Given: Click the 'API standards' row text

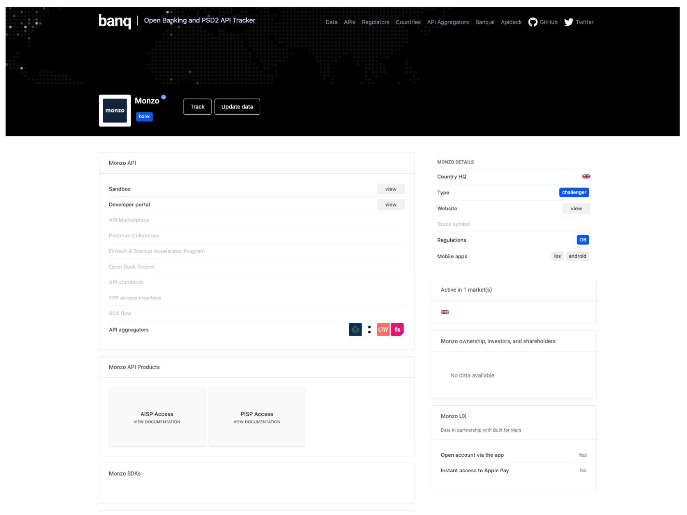Looking at the screenshot, I should [x=126, y=283].
